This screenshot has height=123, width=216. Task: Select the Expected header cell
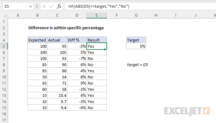point(37,40)
